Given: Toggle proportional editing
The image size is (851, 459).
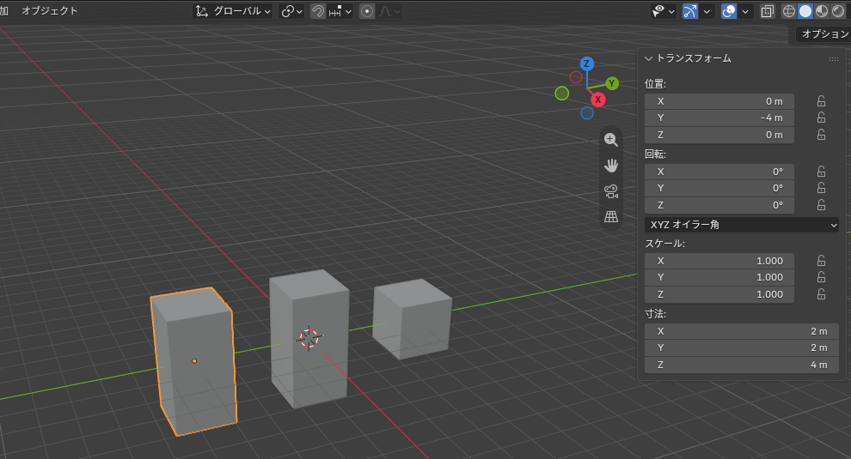Looking at the screenshot, I should [367, 11].
